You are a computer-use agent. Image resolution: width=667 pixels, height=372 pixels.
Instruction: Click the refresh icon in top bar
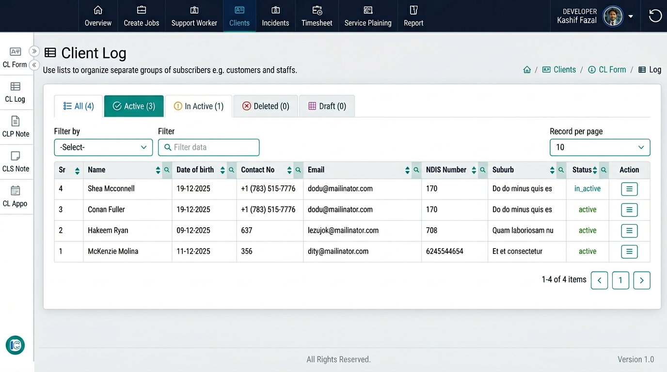tap(655, 16)
